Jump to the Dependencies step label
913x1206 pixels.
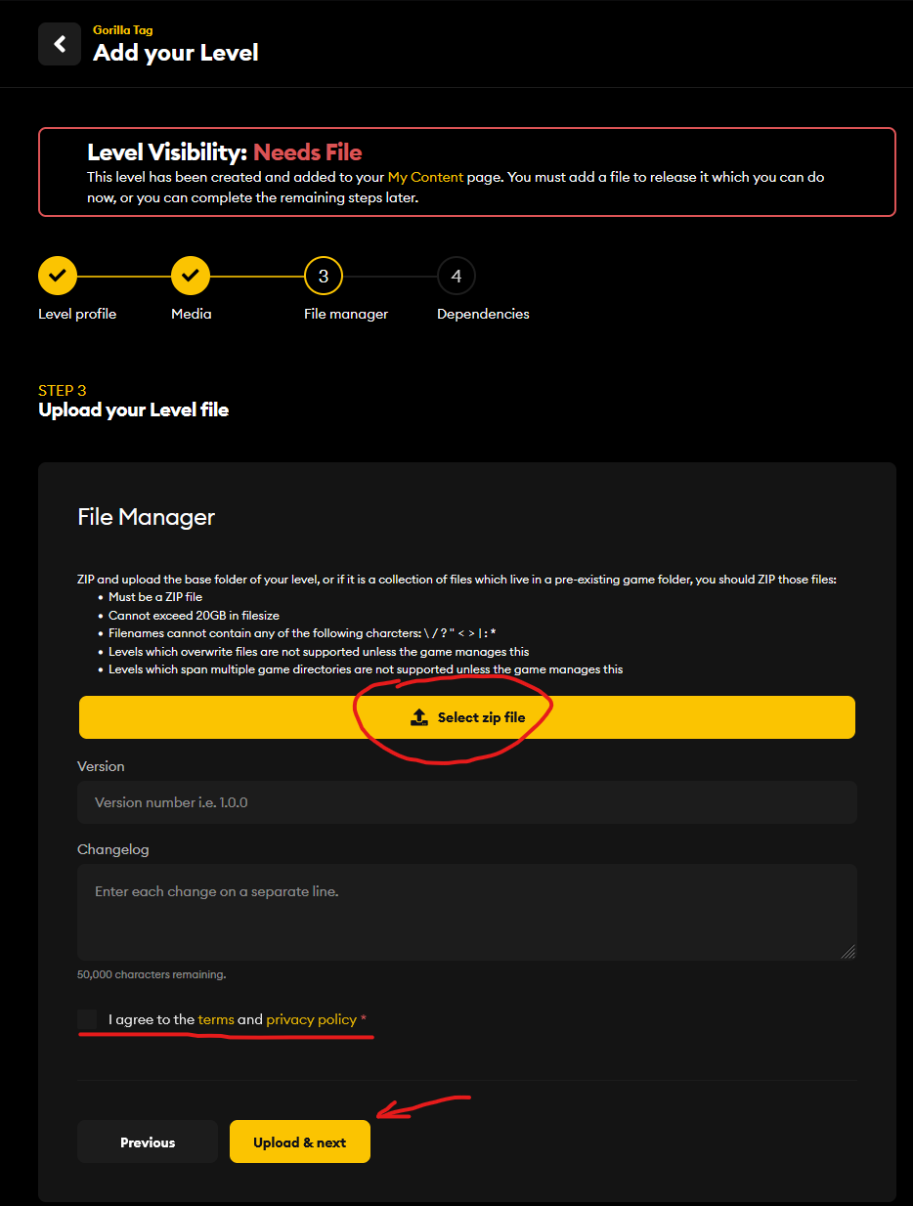click(x=483, y=314)
